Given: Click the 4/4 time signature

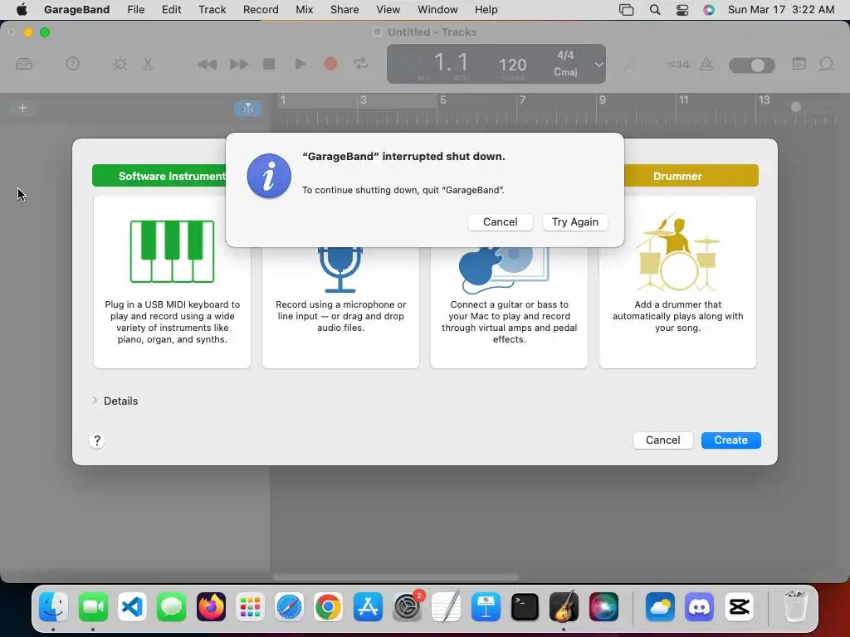Looking at the screenshot, I should pos(565,56).
